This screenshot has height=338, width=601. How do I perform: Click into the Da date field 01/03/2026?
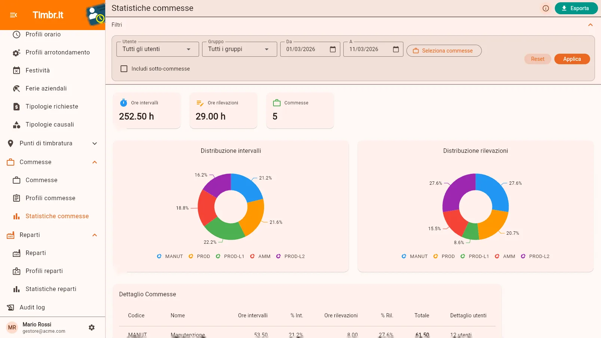pos(301,49)
